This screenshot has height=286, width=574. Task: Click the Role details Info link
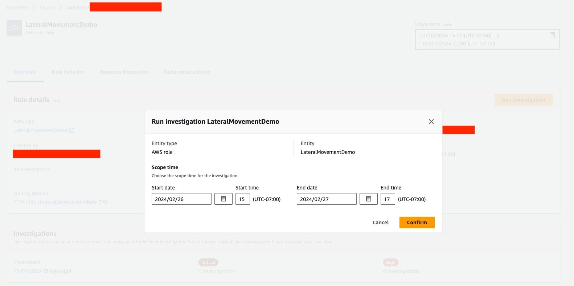click(x=56, y=101)
